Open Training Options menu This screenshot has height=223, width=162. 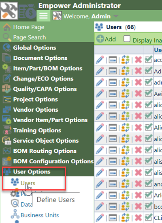click(x=37, y=130)
